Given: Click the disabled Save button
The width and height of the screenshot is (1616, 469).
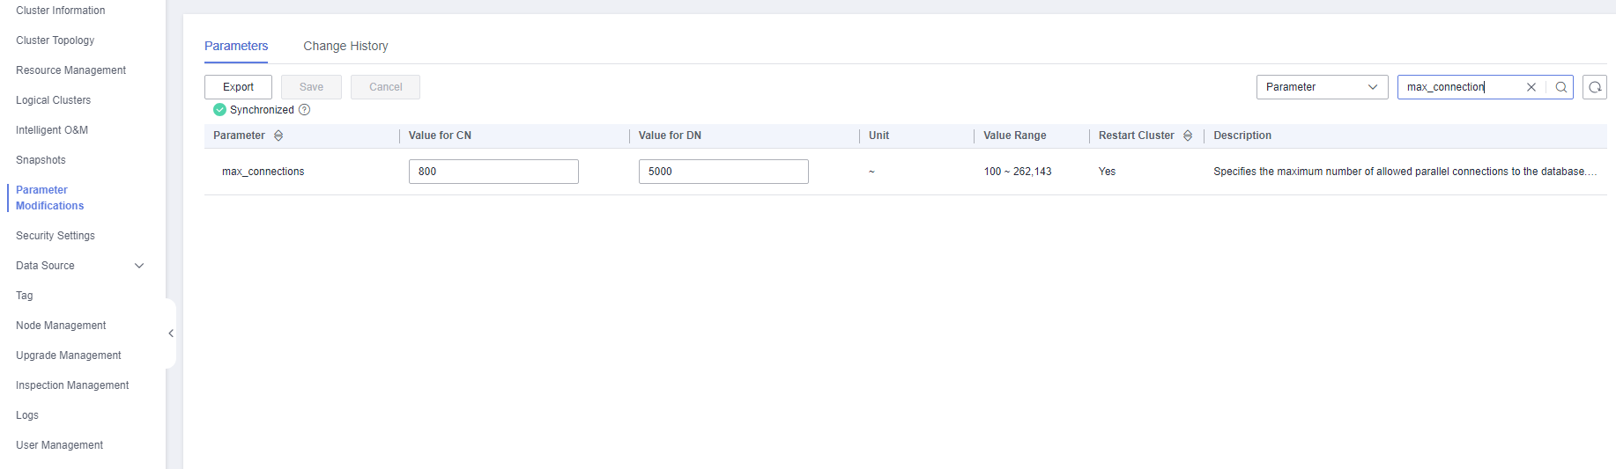Looking at the screenshot, I should [x=311, y=87].
